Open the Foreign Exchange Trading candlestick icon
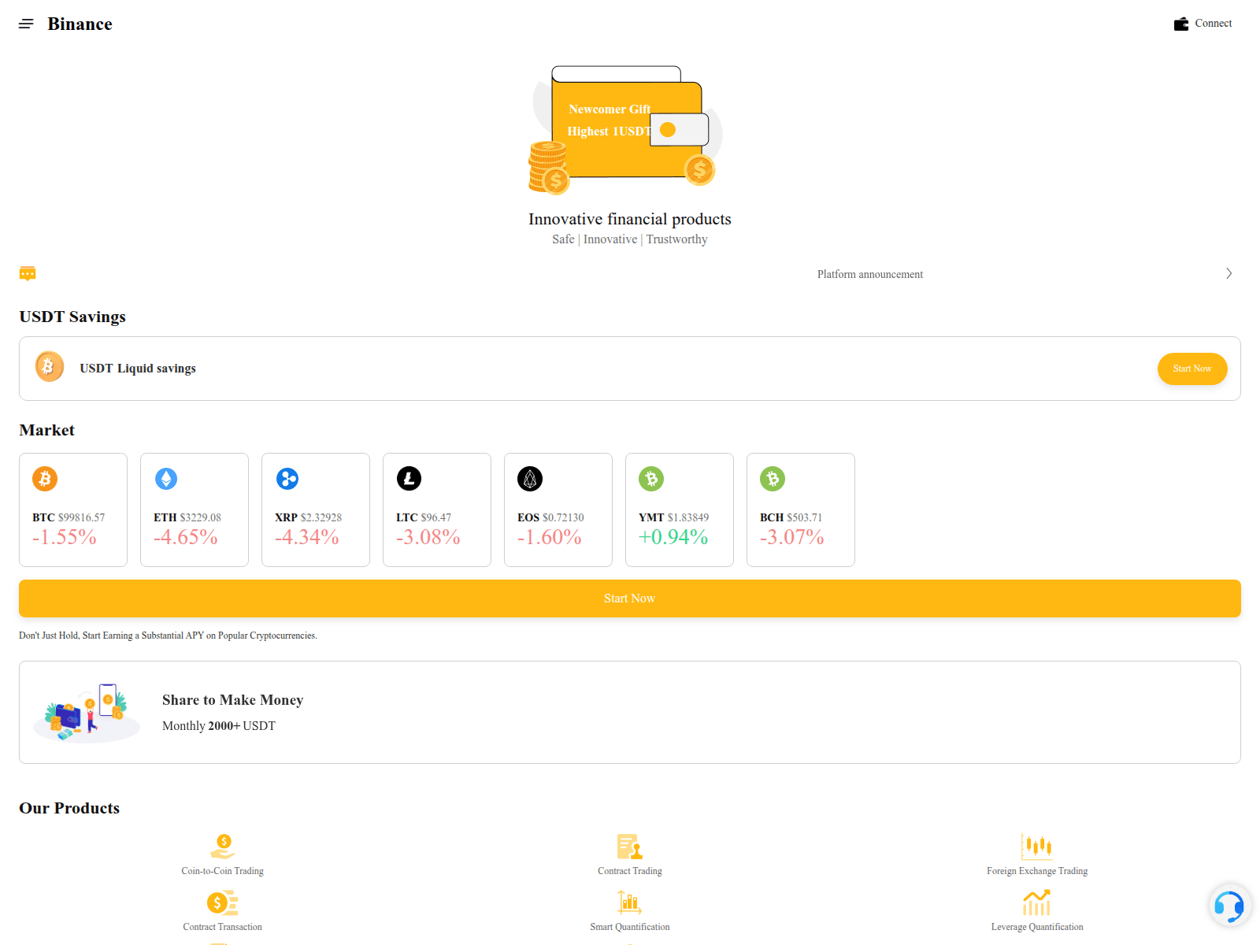Viewport: 1260px width, 945px height. point(1036,847)
